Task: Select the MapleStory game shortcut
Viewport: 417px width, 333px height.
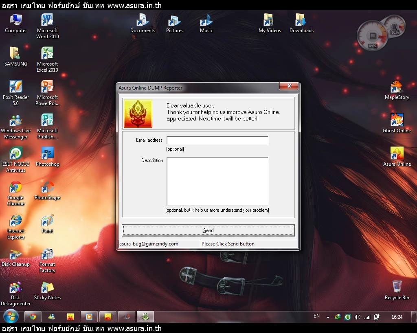Action: 397,90
